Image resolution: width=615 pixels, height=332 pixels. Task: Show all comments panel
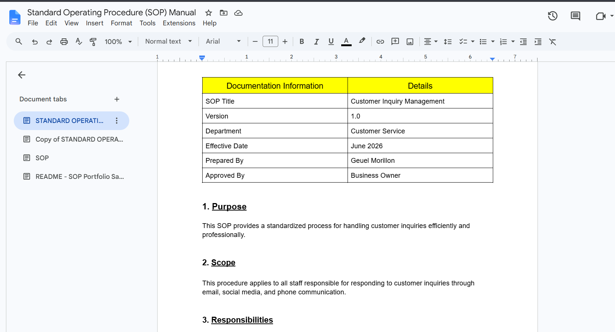tap(576, 16)
